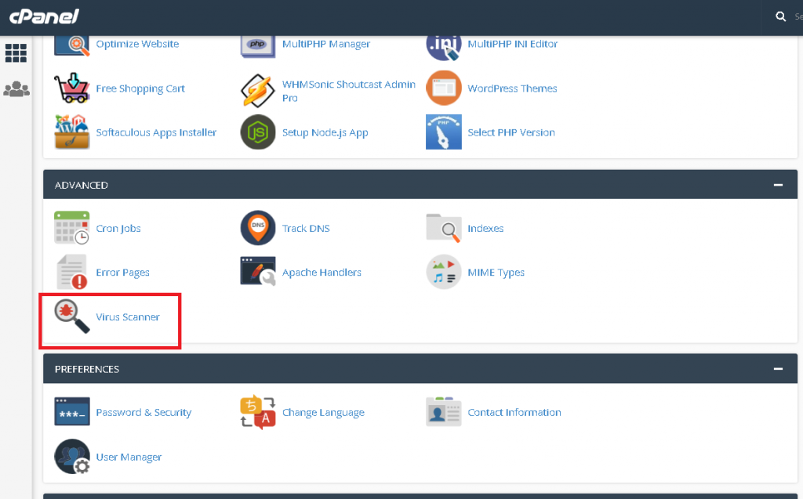Select the users icon in the sidebar
The width and height of the screenshot is (803, 499).
[16, 89]
